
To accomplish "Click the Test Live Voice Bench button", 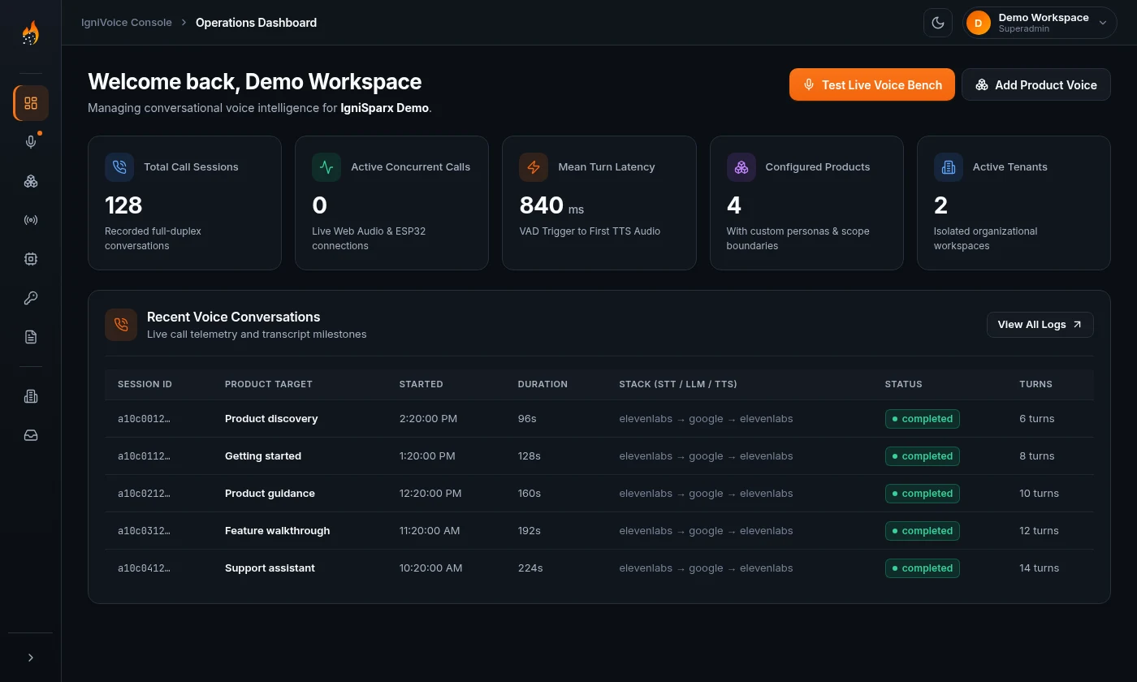I will pyautogui.click(x=872, y=84).
